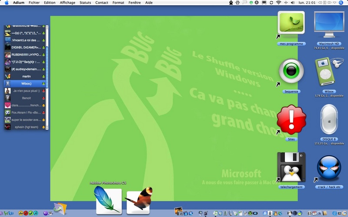Open the crack / hack etc shortcut
Image resolution: width=348 pixels, height=217 pixels.
pos(329,168)
